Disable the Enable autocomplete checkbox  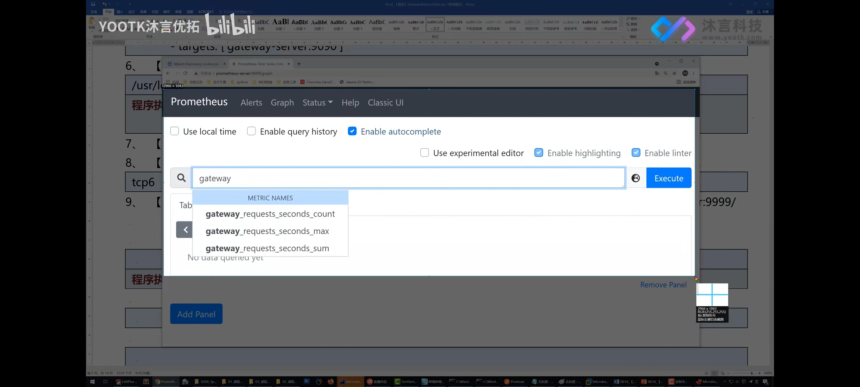coord(352,131)
